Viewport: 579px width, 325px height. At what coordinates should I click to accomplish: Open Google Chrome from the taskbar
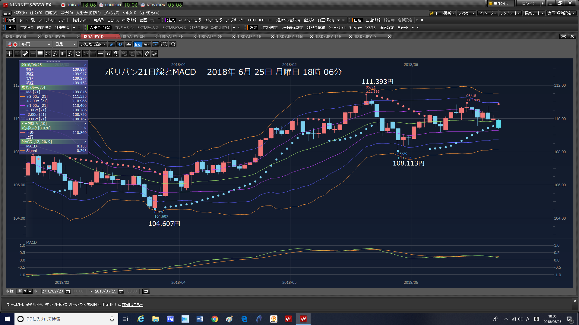tap(214, 319)
